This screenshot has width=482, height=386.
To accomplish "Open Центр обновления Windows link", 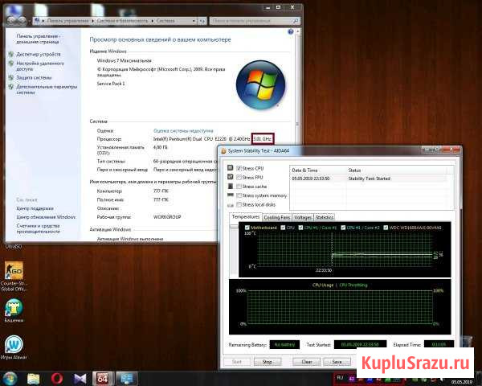I will (46, 217).
